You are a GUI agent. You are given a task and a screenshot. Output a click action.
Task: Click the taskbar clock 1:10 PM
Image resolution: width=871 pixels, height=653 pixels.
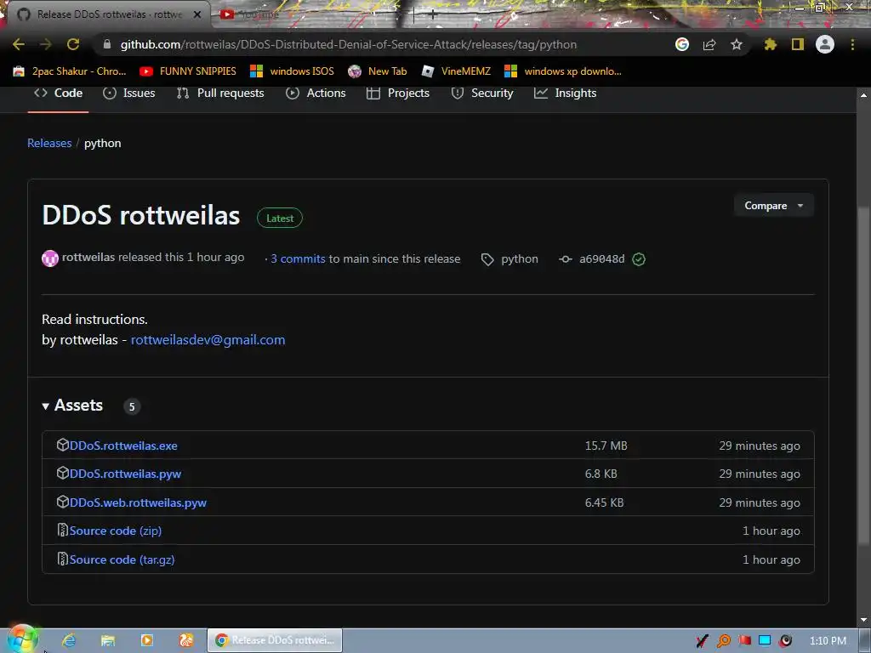828,641
